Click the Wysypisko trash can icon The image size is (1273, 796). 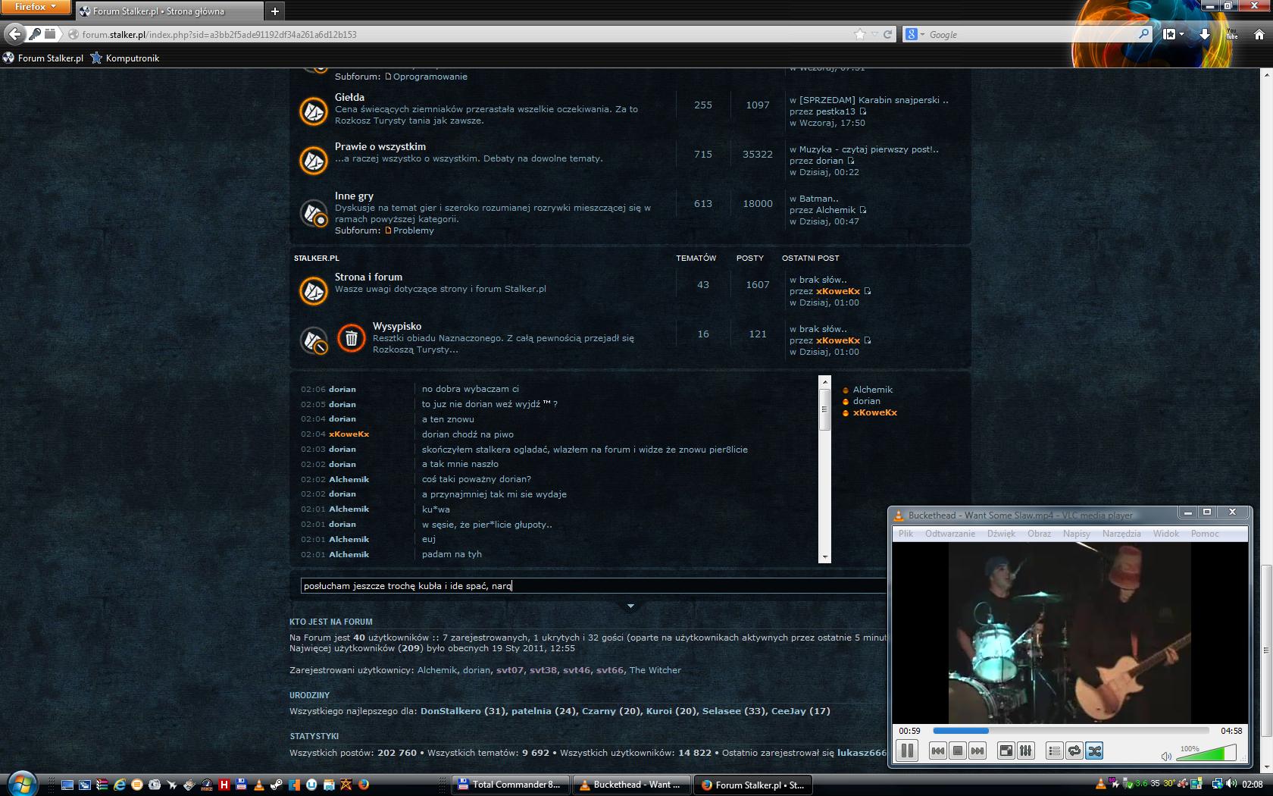tap(351, 338)
